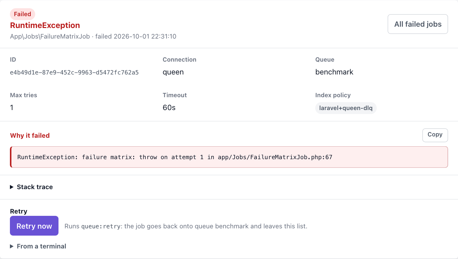This screenshot has width=458, height=259.
Task: Copy the failure reason message
Action: click(x=435, y=135)
